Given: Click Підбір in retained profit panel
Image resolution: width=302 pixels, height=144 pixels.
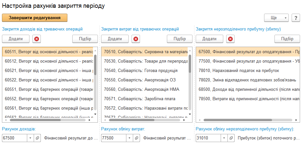Looking at the screenshot, I should (x=287, y=39).
